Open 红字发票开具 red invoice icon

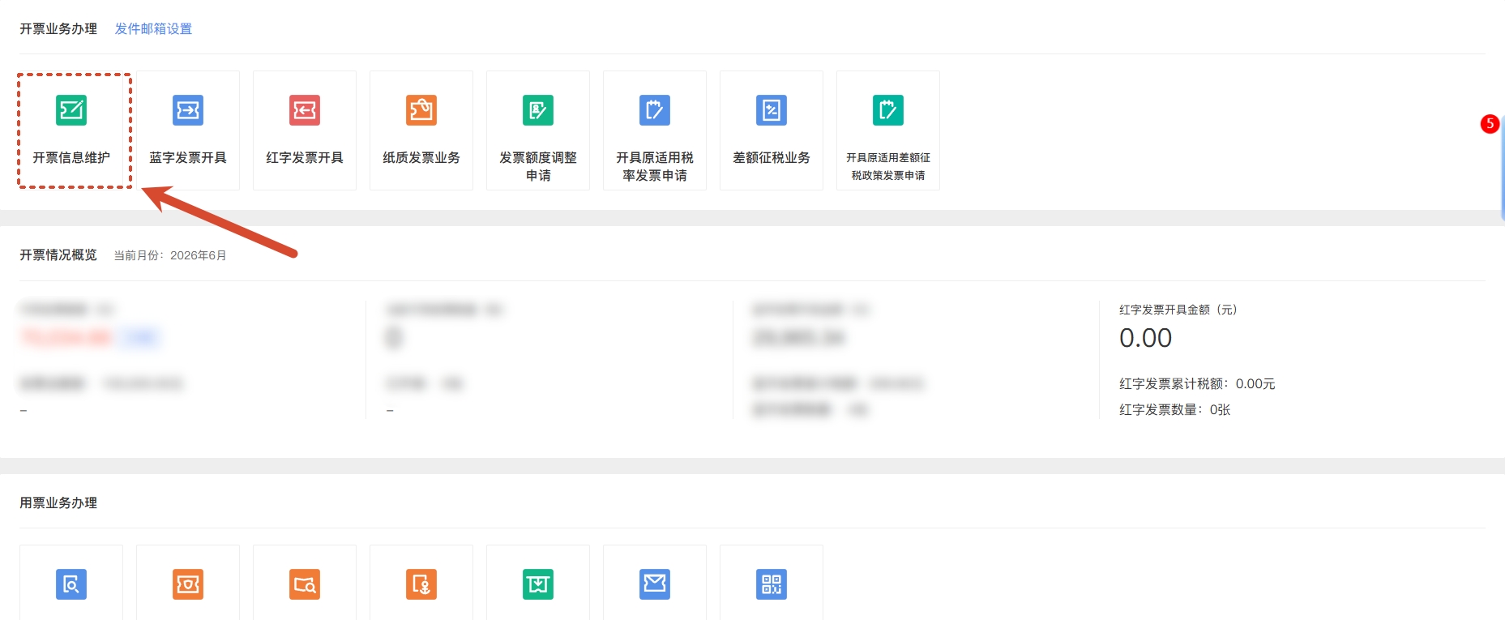305,110
